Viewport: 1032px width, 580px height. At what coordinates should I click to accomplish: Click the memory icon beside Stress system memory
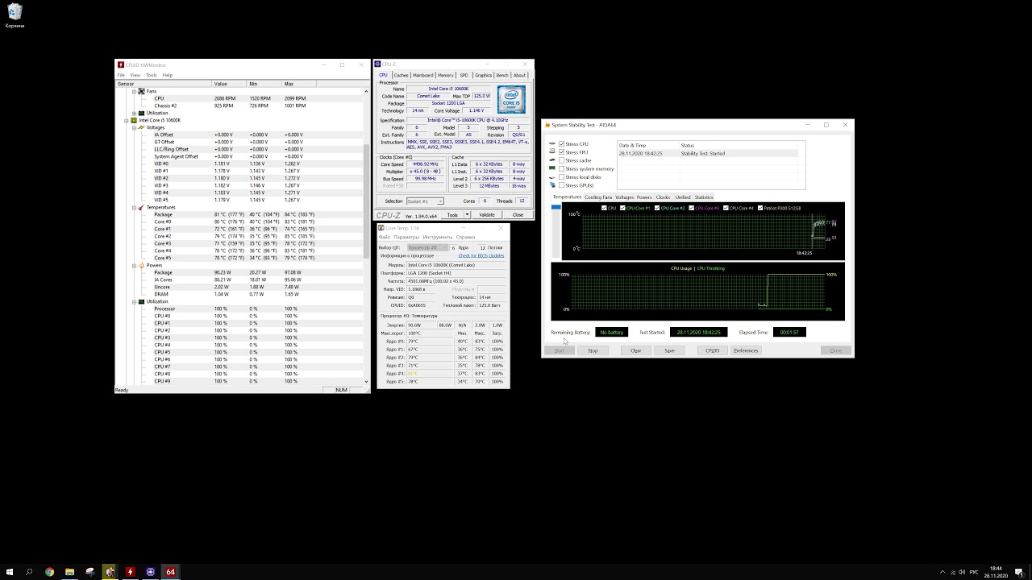point(552,169)
